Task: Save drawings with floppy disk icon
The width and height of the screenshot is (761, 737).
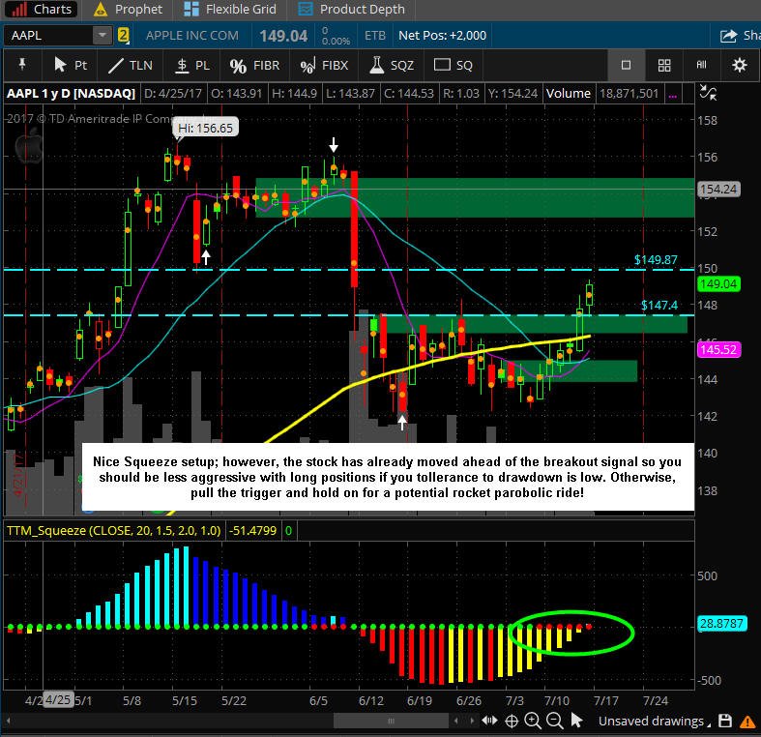Action: pos(725,721)
